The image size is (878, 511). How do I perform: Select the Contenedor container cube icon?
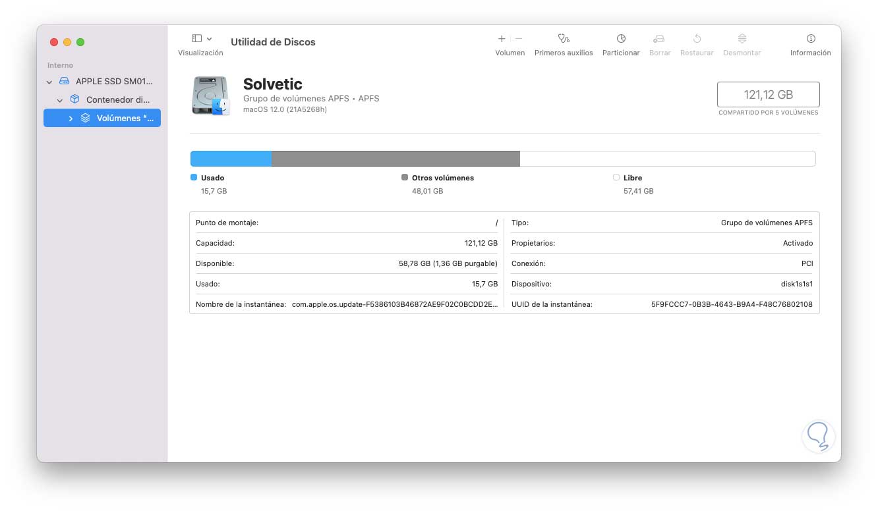[74, 99]
